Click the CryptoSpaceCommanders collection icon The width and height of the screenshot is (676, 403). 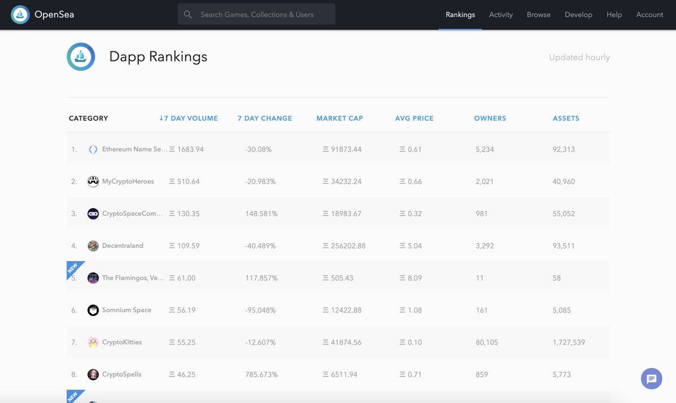click(93, 214)
